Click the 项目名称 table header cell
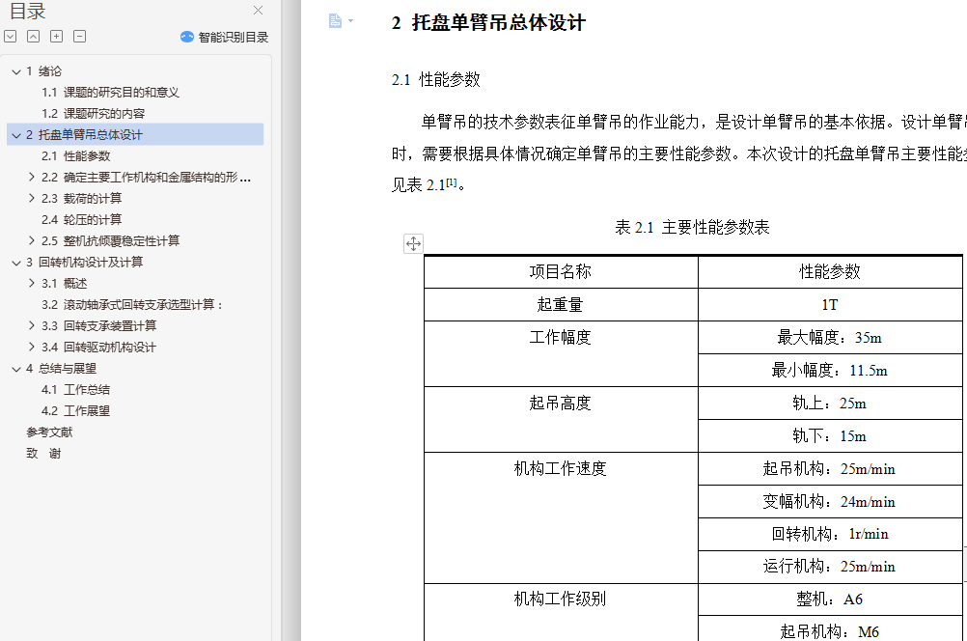The height and width of the screenshot is (641, 967). [x=561, y=271]
